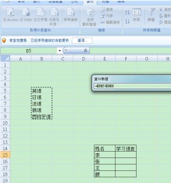Select empty cell F18 beside 顾
Image resolution: width=171 pixels, height=183 pixels.
126,174
